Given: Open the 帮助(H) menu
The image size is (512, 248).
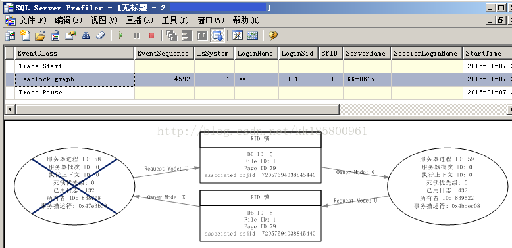Looking at the screenshot, I should point(246,21).
